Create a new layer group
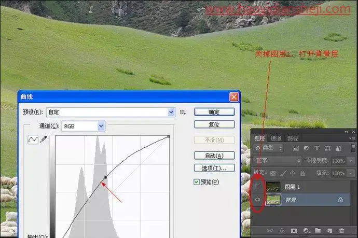Viewport: 358px width, 238px height. (x=318, y=230)
